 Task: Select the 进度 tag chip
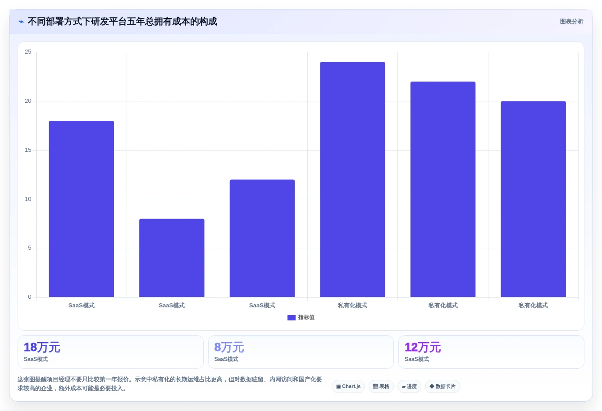coord(409,387)
